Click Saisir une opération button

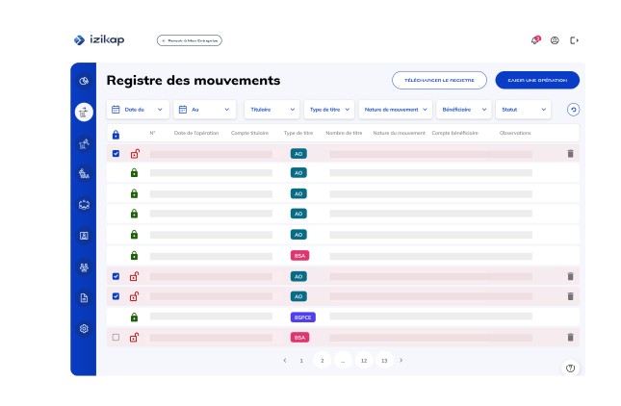(x=537, y=80)
